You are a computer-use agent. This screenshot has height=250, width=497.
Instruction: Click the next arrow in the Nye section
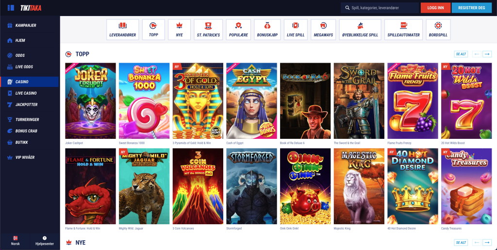click(487, 243)
